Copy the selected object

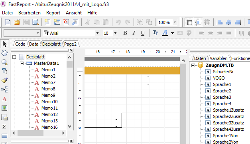click(x=97, y=22)
